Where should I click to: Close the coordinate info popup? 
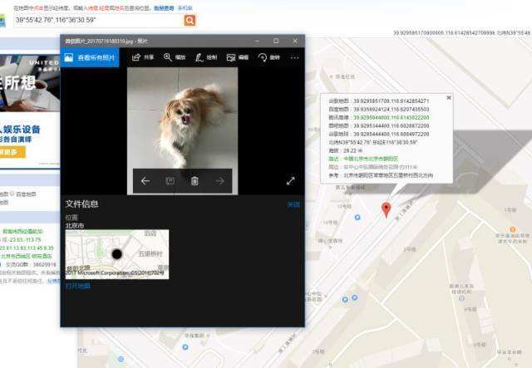449,98
